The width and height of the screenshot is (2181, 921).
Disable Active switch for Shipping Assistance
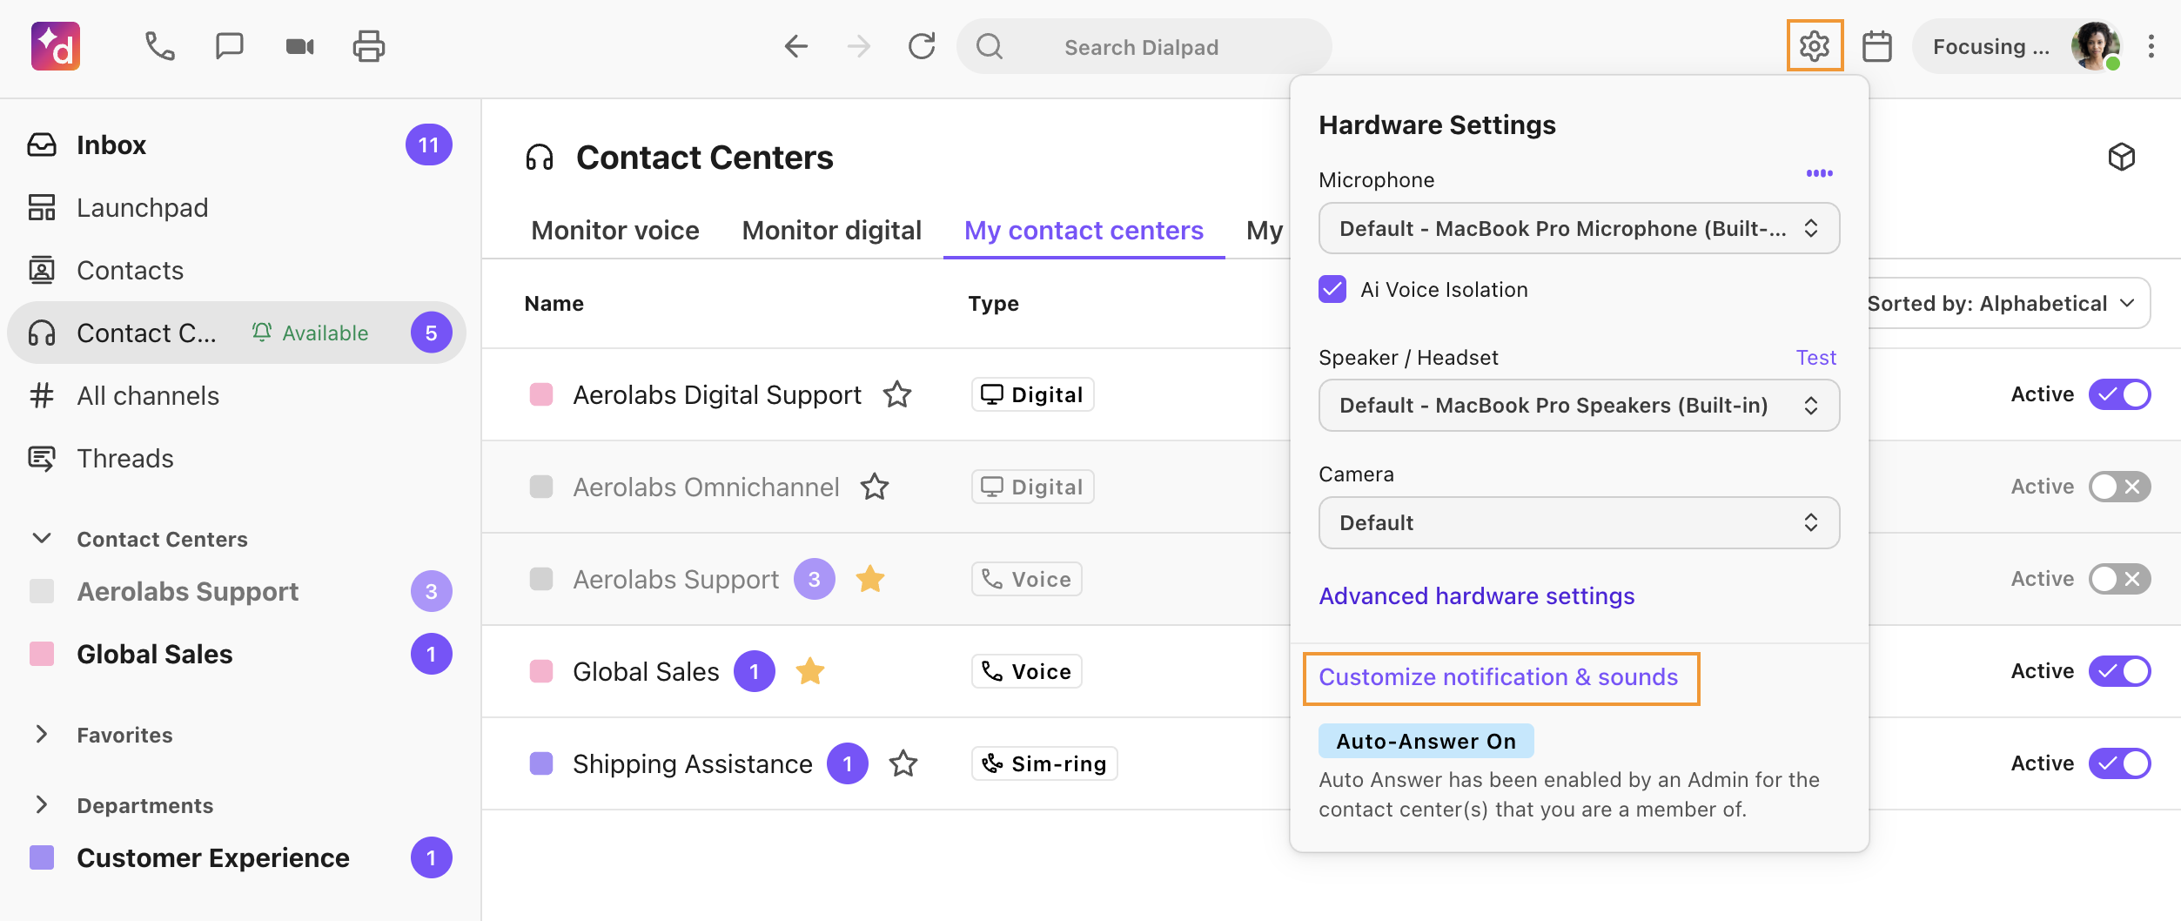[x=2119, y=763]
